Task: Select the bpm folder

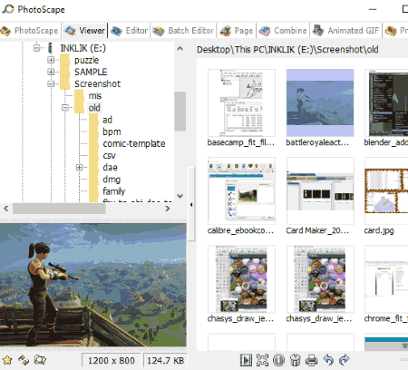Action: [112, 131]
